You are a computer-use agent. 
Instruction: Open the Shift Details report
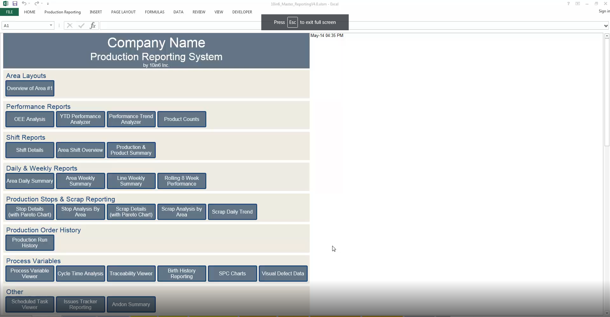click(30, 150)
